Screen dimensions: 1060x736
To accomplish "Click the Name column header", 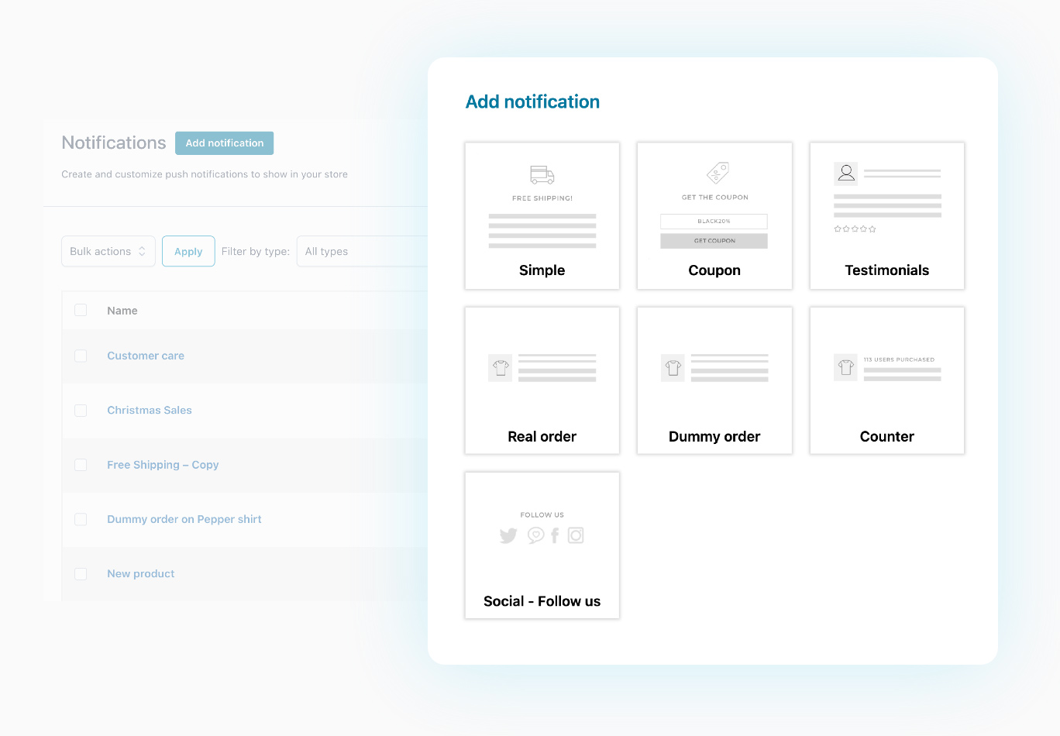I will click(122, 311).
